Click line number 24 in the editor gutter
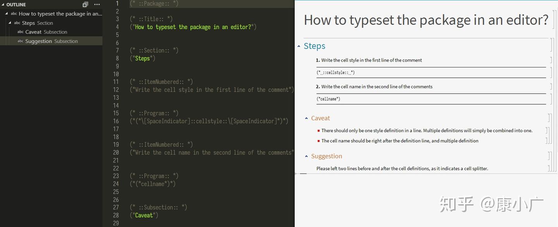 click(116, 184)
